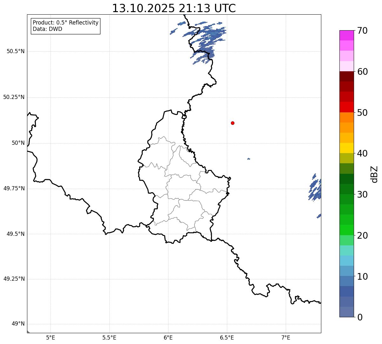Click the title '13.10.2025 21:13 UTC'

click(174, 8)
